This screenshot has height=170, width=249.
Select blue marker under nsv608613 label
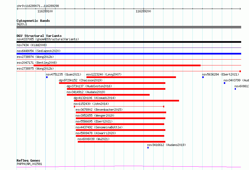(x=235, y=89)
